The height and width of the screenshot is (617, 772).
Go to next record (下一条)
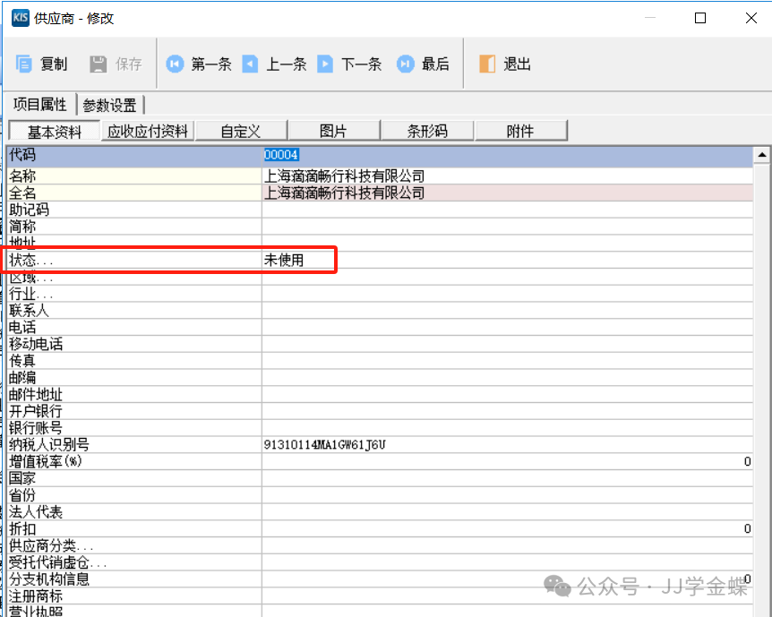[x=326, y=64]
